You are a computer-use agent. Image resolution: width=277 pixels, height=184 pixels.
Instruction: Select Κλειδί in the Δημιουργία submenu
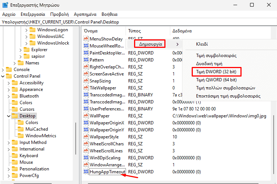202,44
